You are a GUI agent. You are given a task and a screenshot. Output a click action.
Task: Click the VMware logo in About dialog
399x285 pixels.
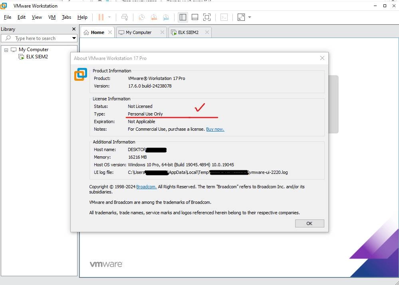(81, 74)
